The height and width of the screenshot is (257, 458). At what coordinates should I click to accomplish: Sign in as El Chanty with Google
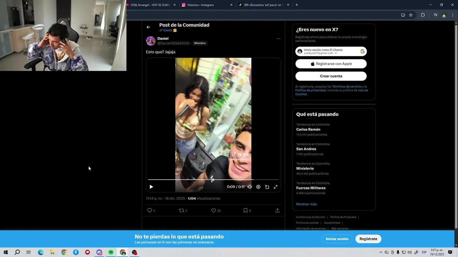point(331,51)
